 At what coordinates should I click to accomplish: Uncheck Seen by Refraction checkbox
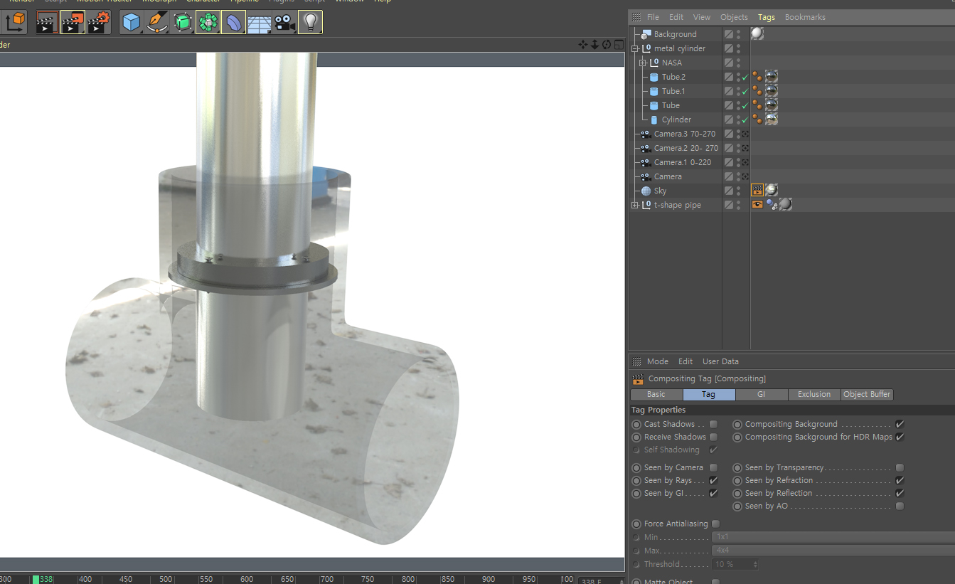pos(900,480)
